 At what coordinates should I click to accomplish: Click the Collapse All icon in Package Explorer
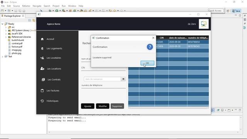coord(30,20)
